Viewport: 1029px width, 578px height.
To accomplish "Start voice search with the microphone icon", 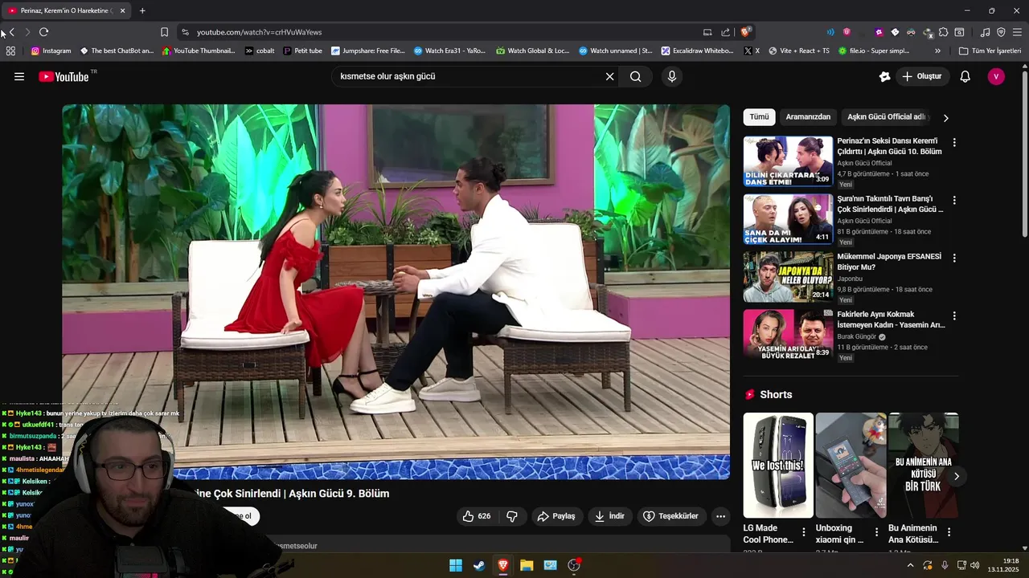I will [672, 76].
